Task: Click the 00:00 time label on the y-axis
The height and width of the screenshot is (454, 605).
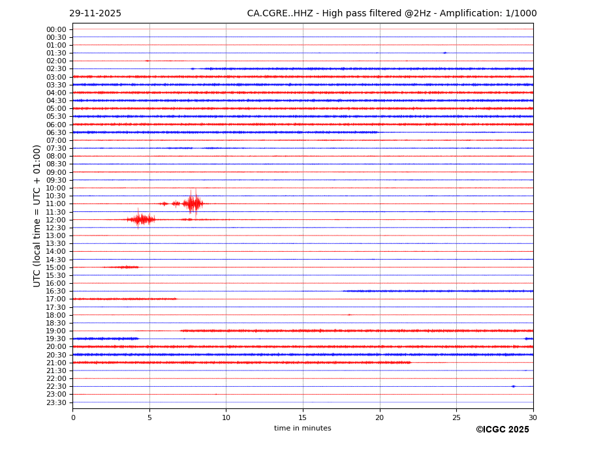Action: click(56, 29)
